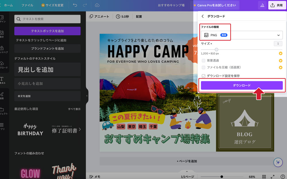Select the BLOG 運営ブログ card on canvas

point(245,122)
